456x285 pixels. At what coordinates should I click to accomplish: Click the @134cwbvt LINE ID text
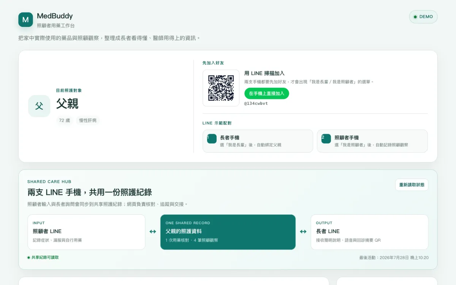pyautogui.click(x=256, y=103)
